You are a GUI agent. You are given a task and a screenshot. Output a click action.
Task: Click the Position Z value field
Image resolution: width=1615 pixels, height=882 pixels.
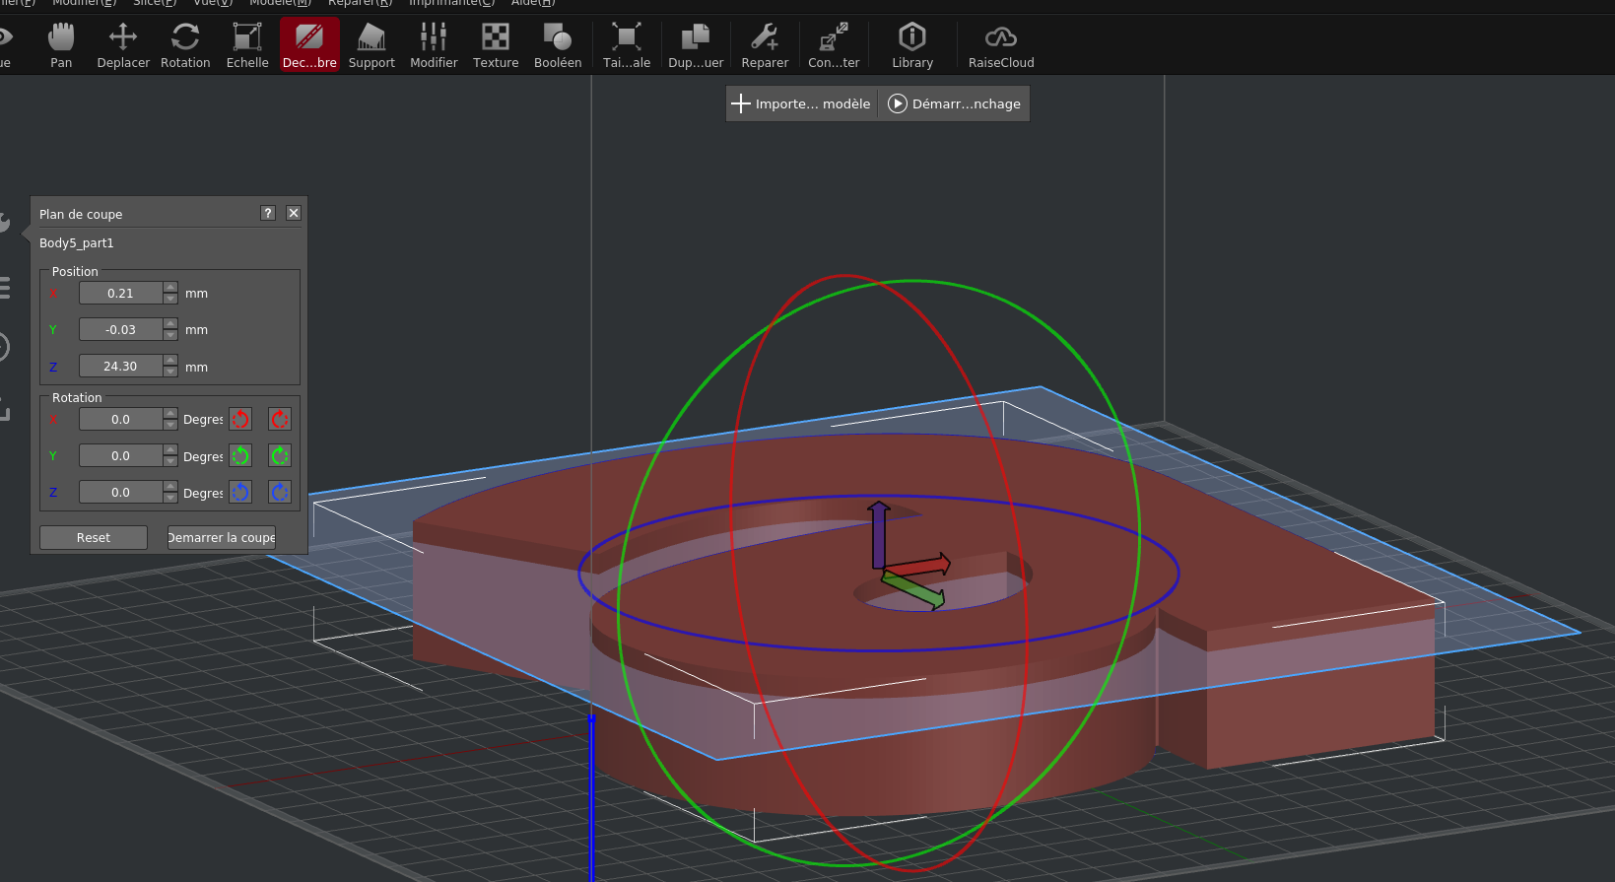(120, 366)
